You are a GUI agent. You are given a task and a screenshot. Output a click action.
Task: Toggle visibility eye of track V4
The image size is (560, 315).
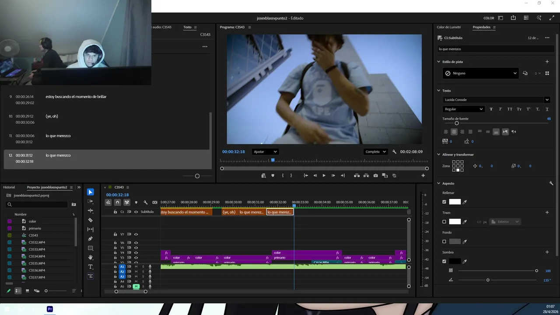click(136, 252)
